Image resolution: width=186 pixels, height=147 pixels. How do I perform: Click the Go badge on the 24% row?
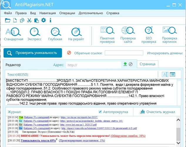(x=21, y=128)
